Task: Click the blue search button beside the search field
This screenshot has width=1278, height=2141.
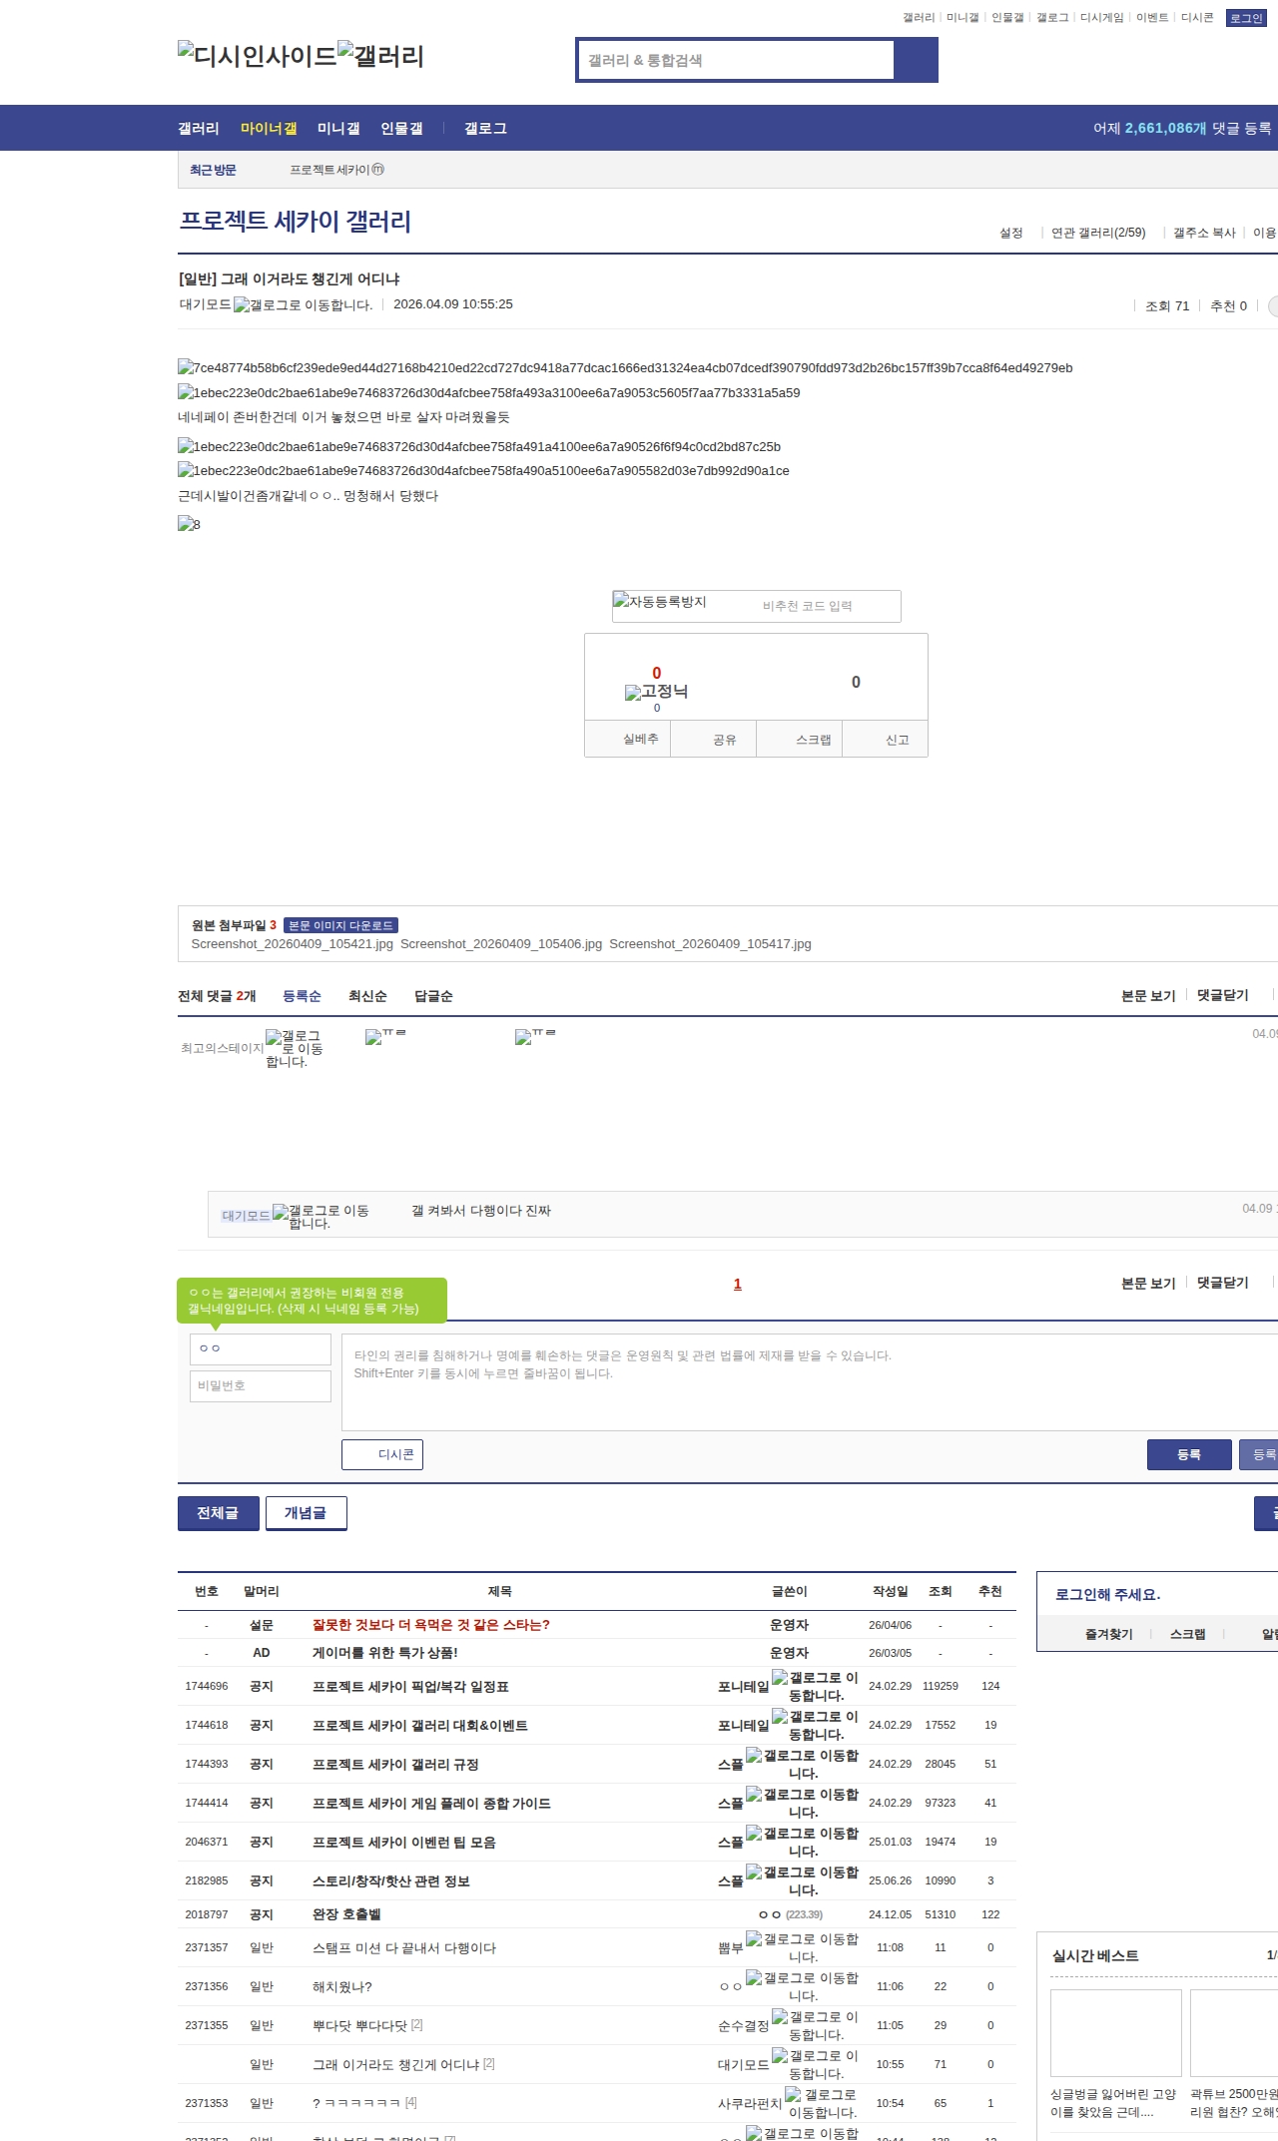Action: pos(916,60)
